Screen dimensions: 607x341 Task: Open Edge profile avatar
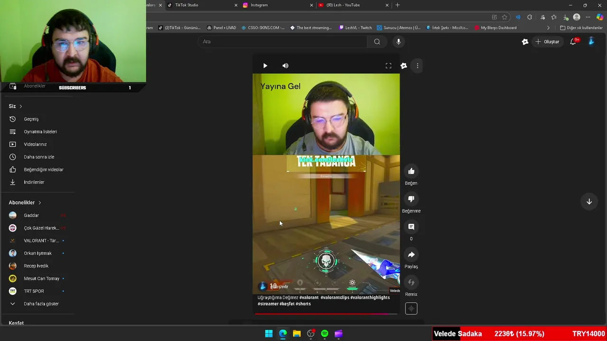(577, 17)
